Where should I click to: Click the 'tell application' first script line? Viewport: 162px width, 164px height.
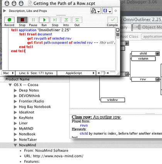coord(41,30)
